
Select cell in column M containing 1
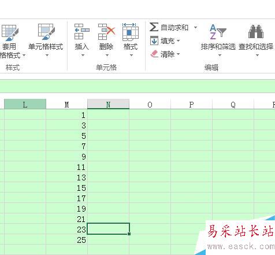point(66,115)
